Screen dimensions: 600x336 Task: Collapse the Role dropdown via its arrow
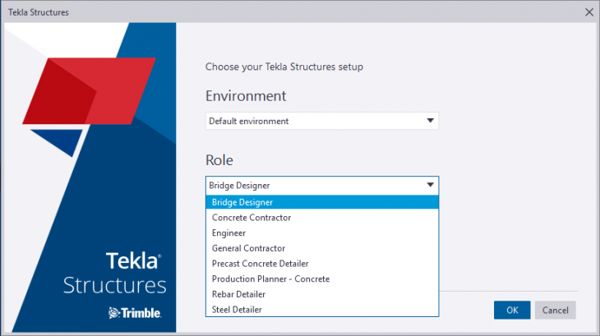[x=430, y=186]
